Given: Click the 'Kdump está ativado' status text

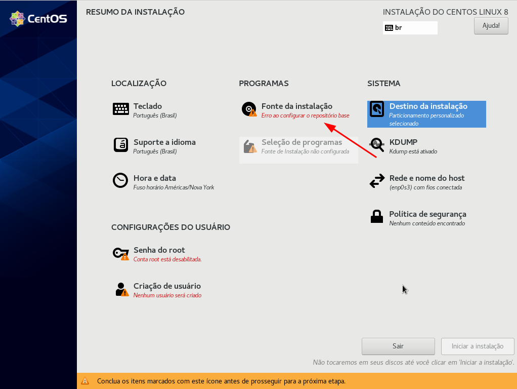Looking at the screenshot, I should (x=413, y=151).
